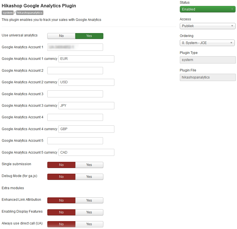Set Enhanced Link Attribution to Yes

coord(89,200)
